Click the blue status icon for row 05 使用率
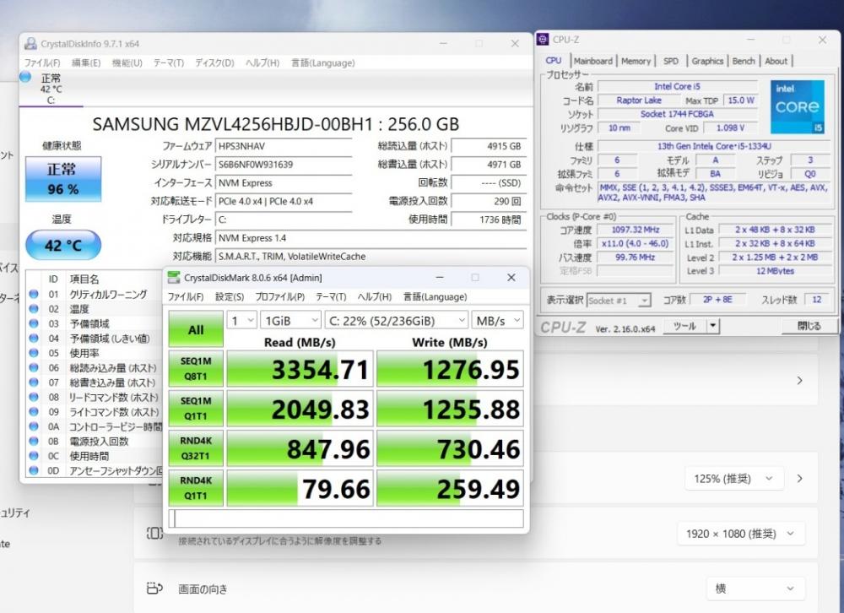 click(34, 353)
